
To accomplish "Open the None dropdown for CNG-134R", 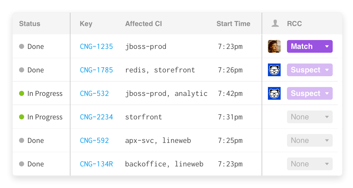I will point(310,164).
